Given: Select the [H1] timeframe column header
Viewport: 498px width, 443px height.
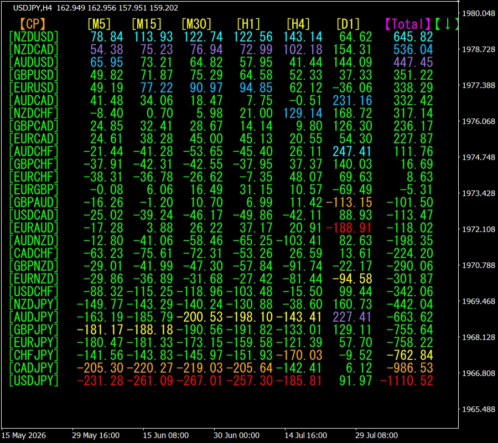Looking at the screenshot, I should pos(248,24).
